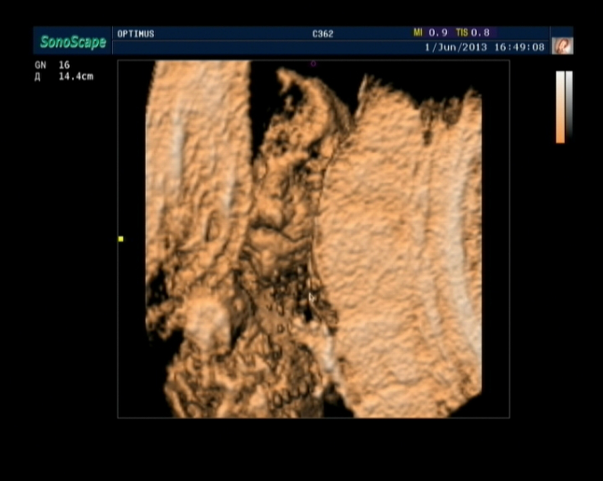Click the gain value 16
The width and height of the screenshot is (603, 481).
click(x=64, y=65)
